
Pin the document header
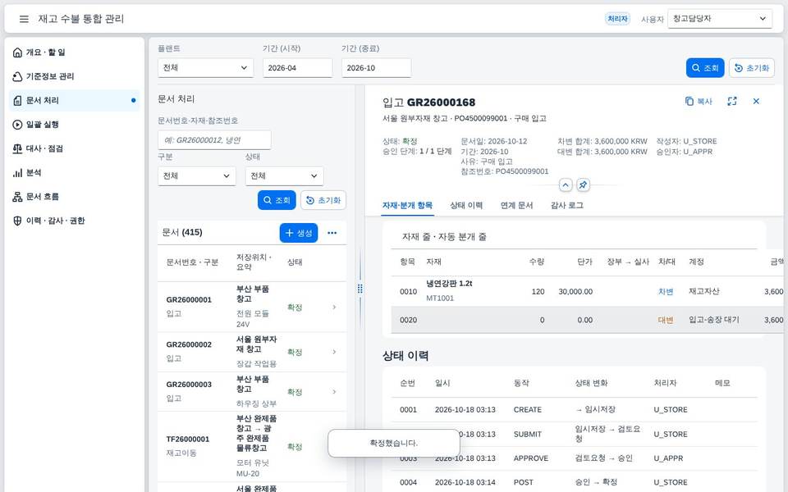tap(583, 185)
